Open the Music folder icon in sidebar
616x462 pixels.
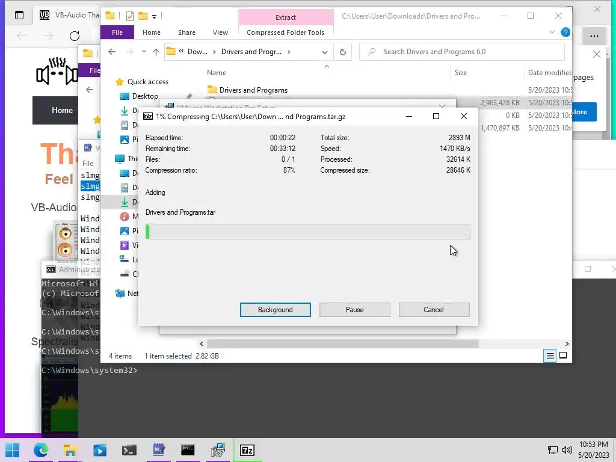(x=125, y=216)
